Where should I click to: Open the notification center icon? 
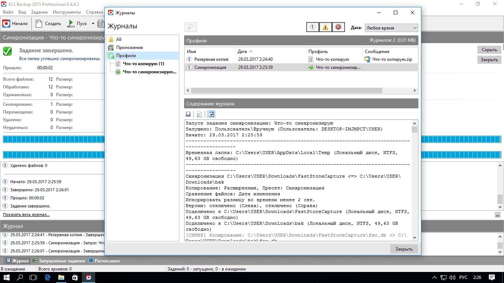coord(492,277)
